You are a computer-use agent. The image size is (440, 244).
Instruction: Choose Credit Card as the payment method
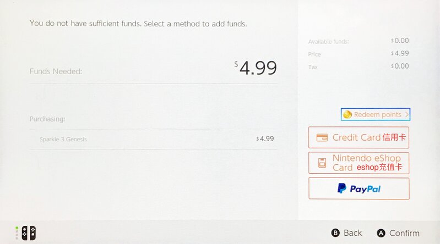[357, 137]
